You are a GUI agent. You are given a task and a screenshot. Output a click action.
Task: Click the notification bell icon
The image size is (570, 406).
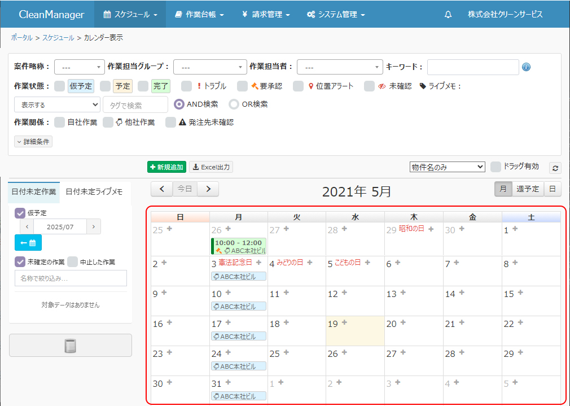448,15
